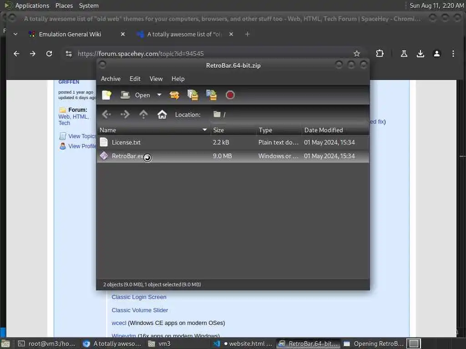Open the Archive menu
This screenshot has height=349, width=466.
(111, 79)
